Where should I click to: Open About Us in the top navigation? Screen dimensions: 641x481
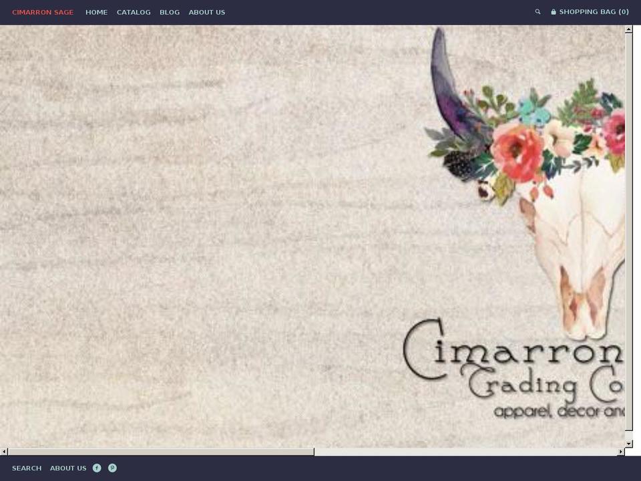point(207,12)
